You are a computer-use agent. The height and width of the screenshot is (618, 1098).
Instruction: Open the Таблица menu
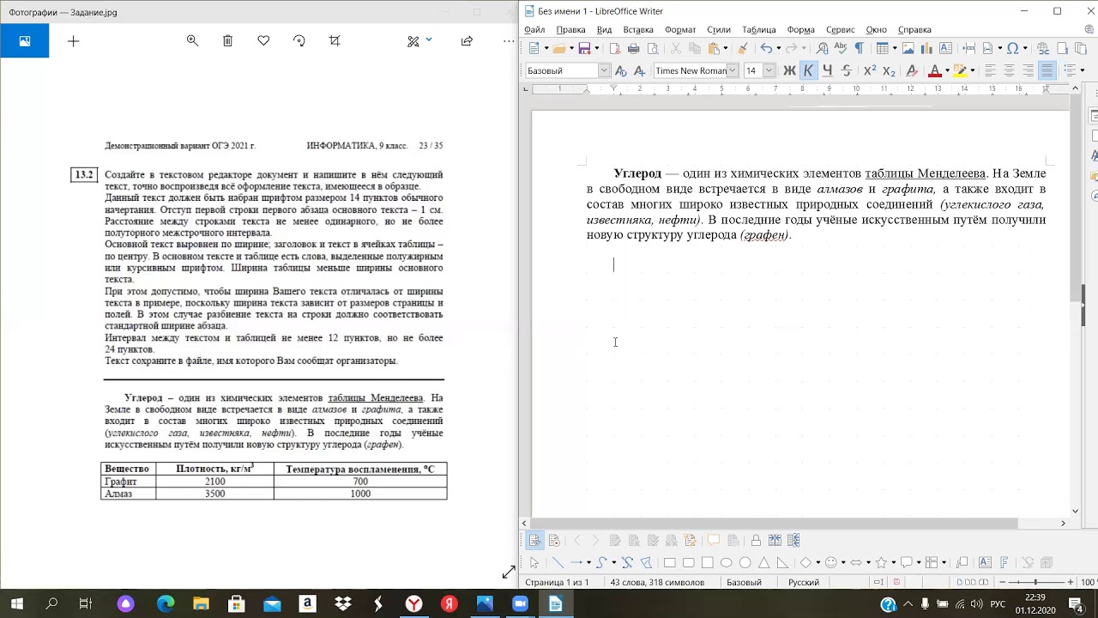coord(758,29)
